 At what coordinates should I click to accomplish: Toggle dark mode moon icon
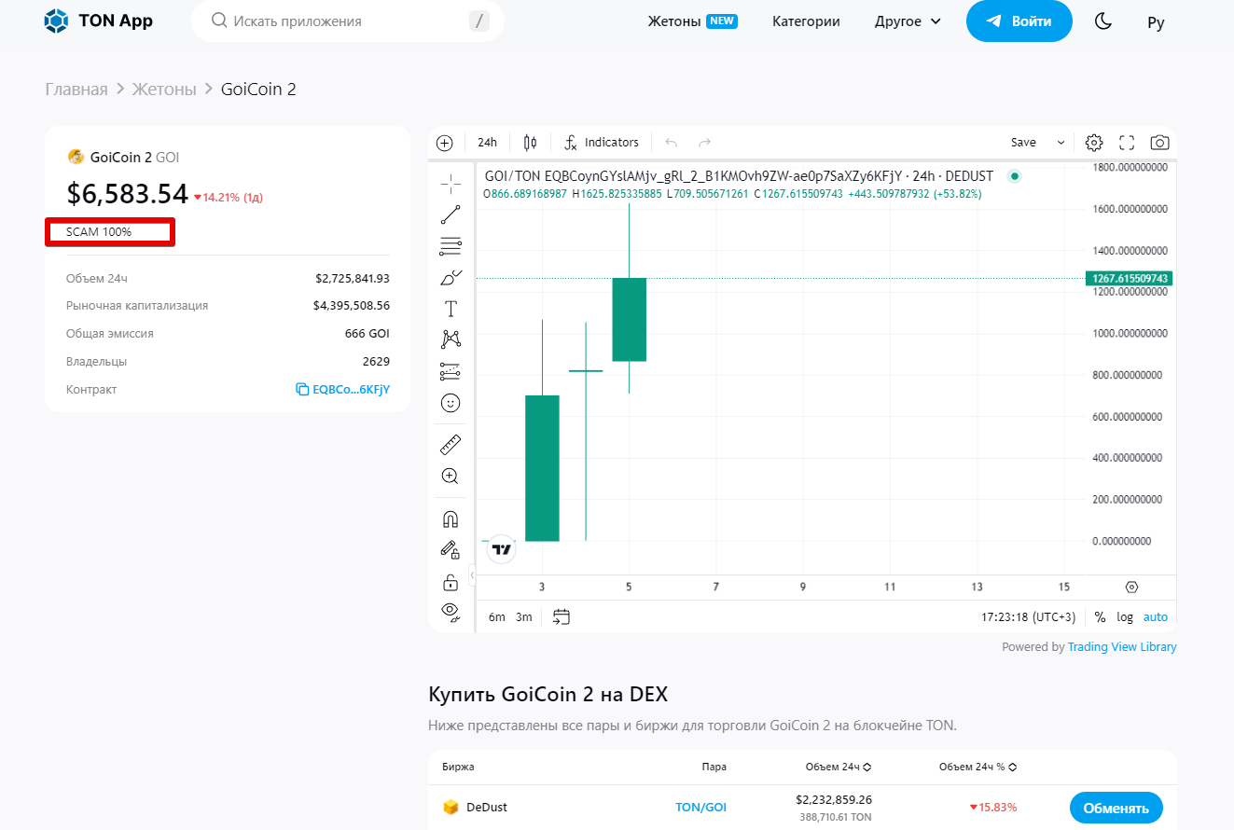pyautogui.click(x=1103, y=21)
